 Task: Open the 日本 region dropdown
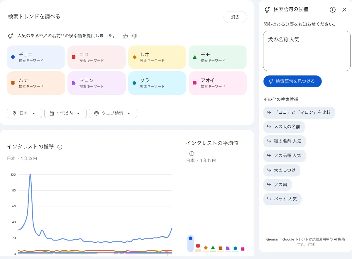24,113
